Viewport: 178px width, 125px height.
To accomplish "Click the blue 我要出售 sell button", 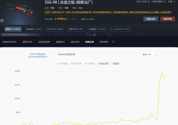I will tap(150, 19).
